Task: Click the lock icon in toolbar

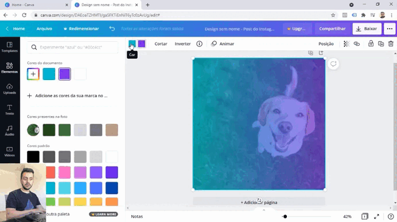Action: click(371, 43)
